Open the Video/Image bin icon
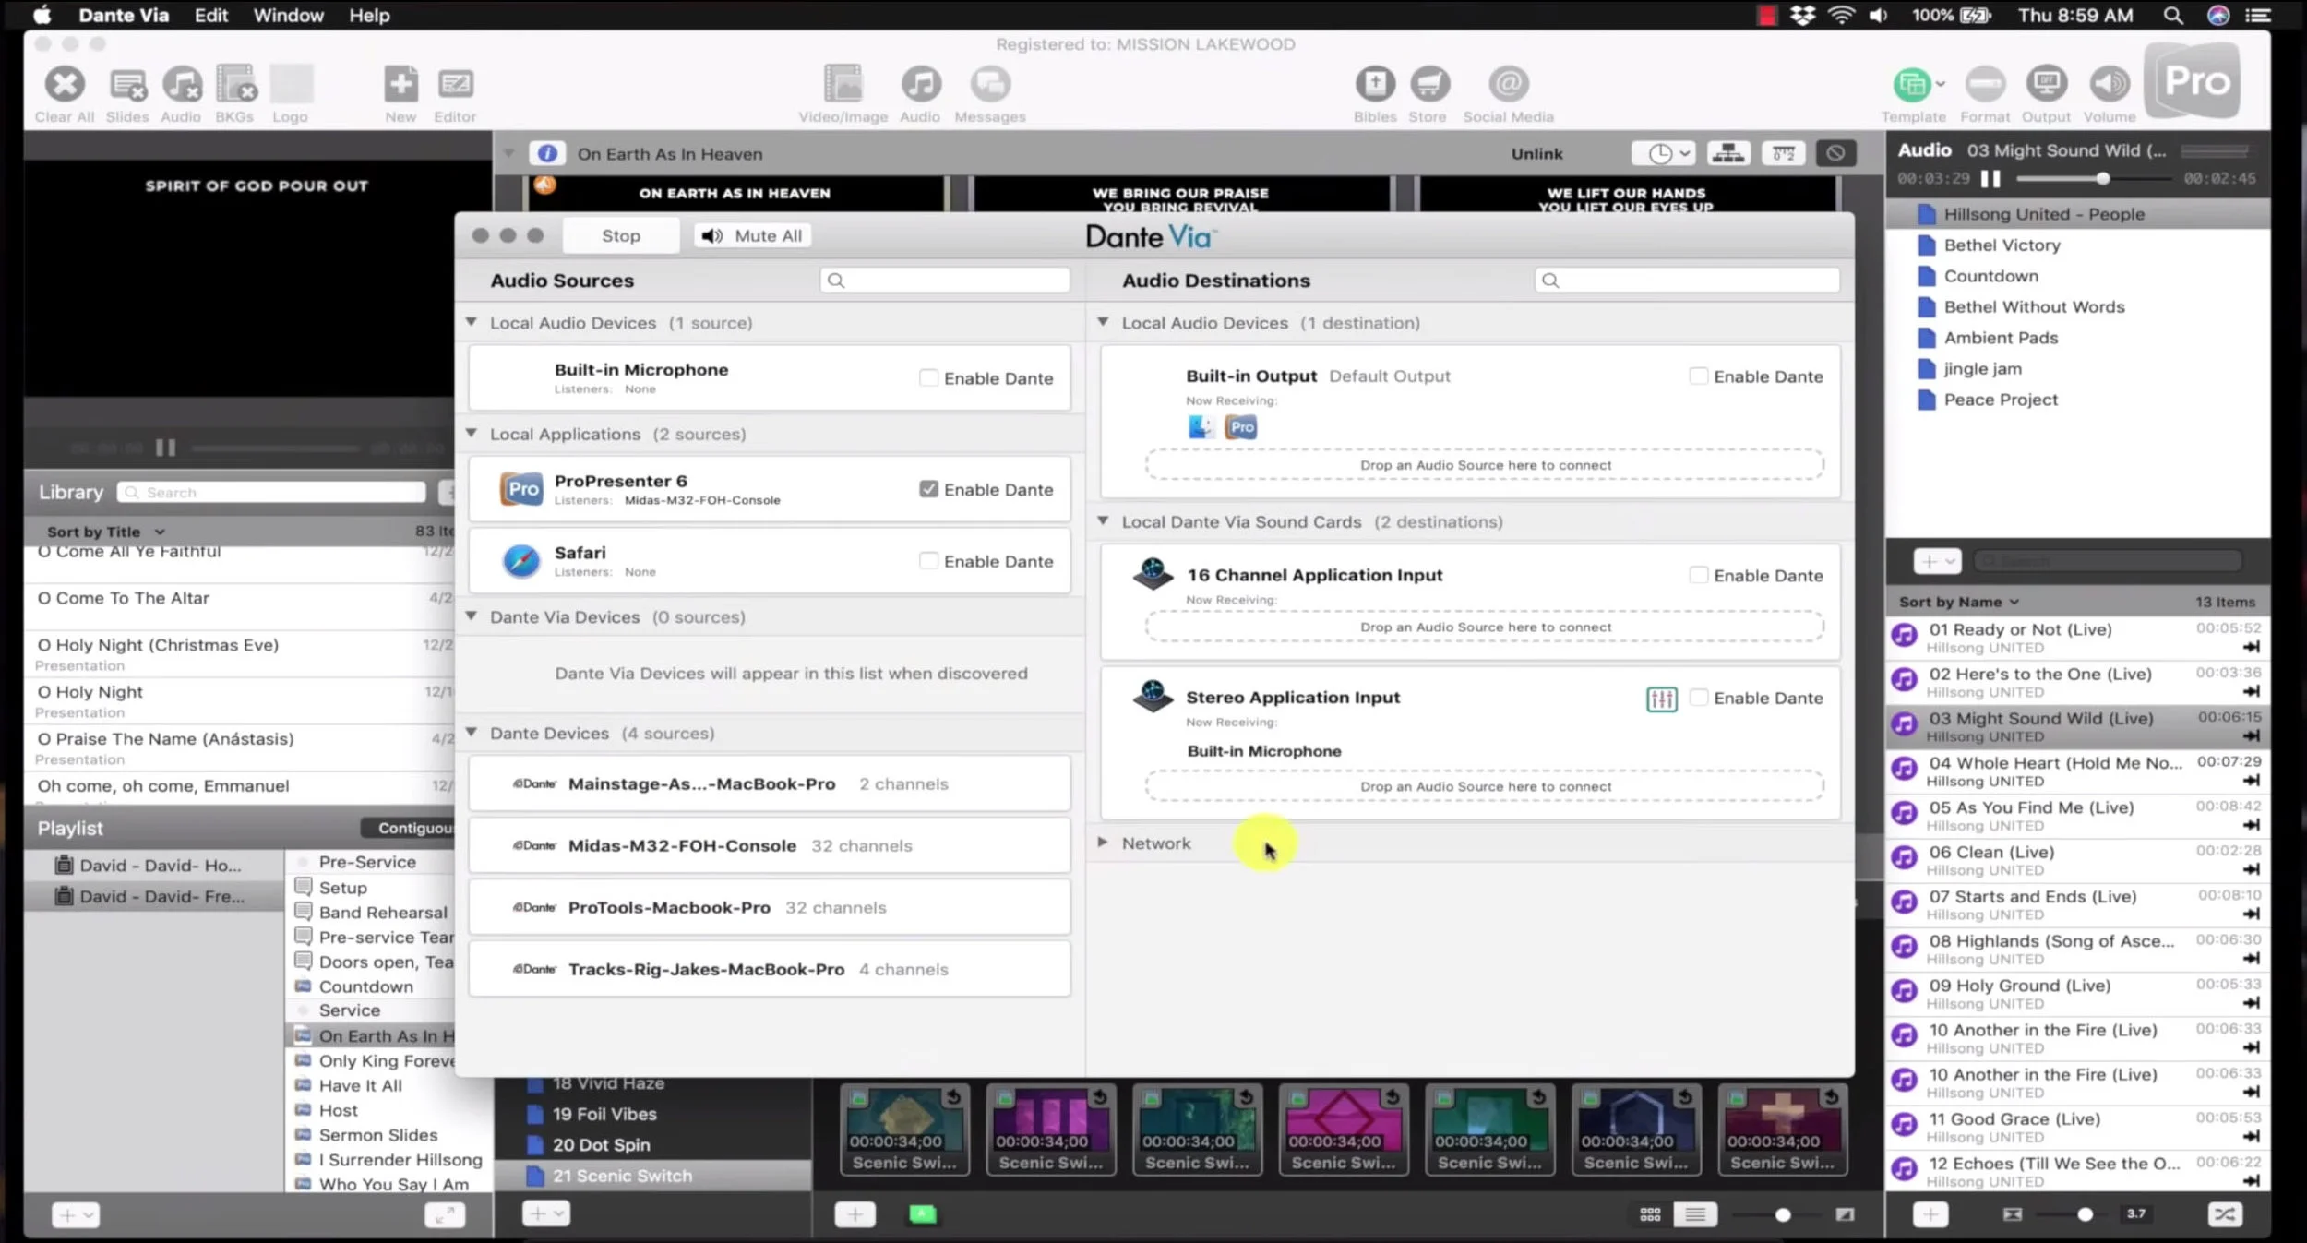2307x1243 pixels. (843, 85)
